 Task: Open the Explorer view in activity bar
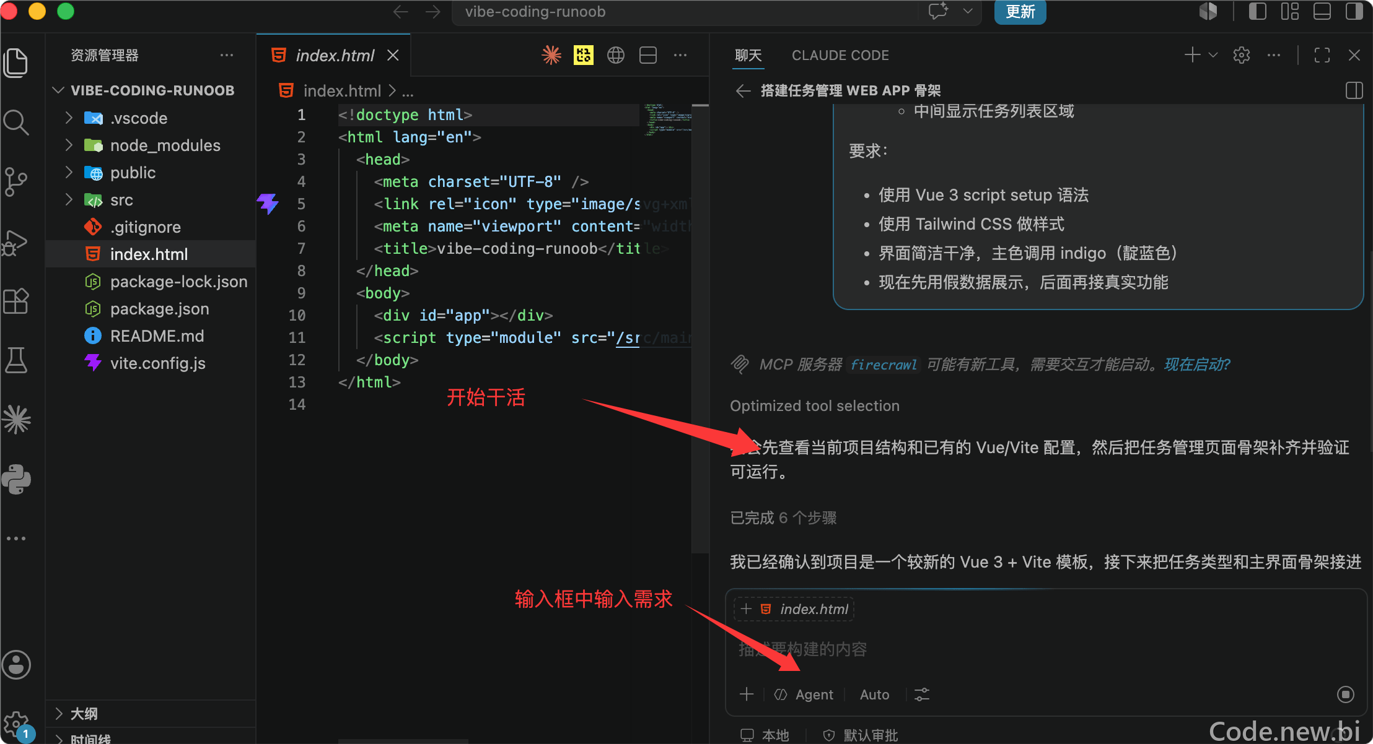point(16,63)
